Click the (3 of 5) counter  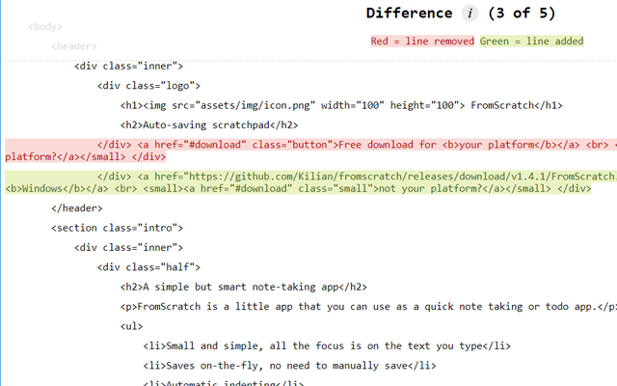[x=522, y=13]
